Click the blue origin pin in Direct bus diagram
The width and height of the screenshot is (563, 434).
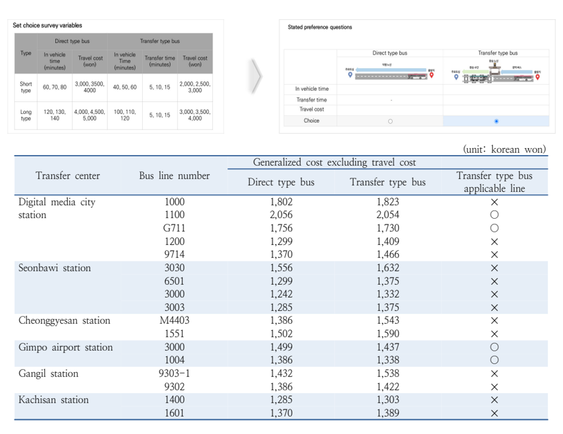[350, 76]
